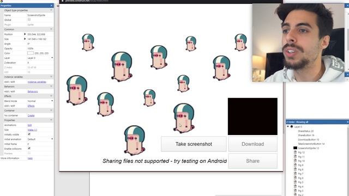Viewport: 349px width, 196px height.
Task: Click the Pig 3 sprite icon in Z Order
Action: pyautogui.click(x=295, y=191)
